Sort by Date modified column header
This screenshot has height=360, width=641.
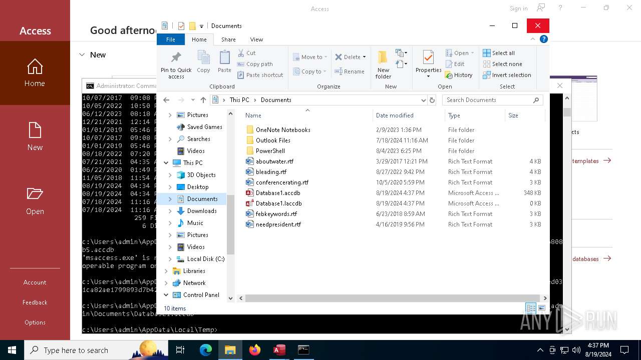tap(408, 115)
